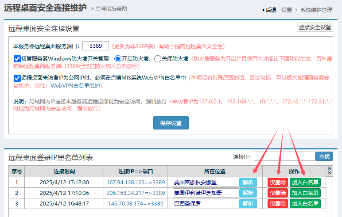Toggle the double-chevron expander in table header
Viewport: 342px width, 217px height.
tap(329, 171)
